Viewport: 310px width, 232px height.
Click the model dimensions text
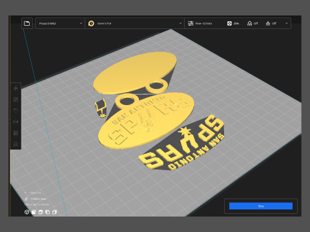click(x=37, y=204)
